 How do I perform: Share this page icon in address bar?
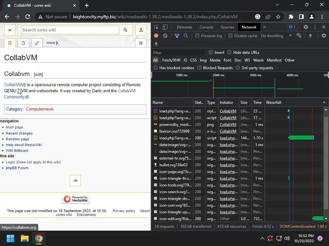point(268,17)
